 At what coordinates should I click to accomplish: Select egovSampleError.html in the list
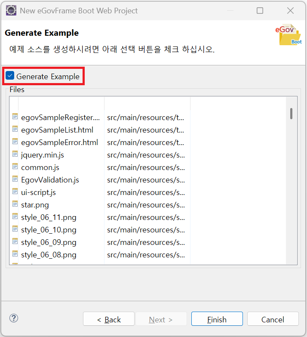pos(59,142)
